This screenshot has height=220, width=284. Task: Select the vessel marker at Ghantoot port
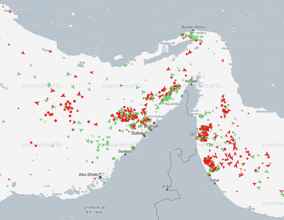coord(133,148)
